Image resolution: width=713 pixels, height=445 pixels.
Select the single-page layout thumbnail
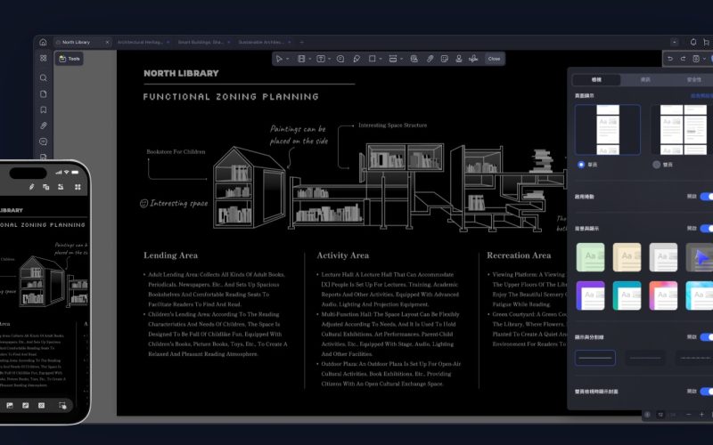pos(607,130)
